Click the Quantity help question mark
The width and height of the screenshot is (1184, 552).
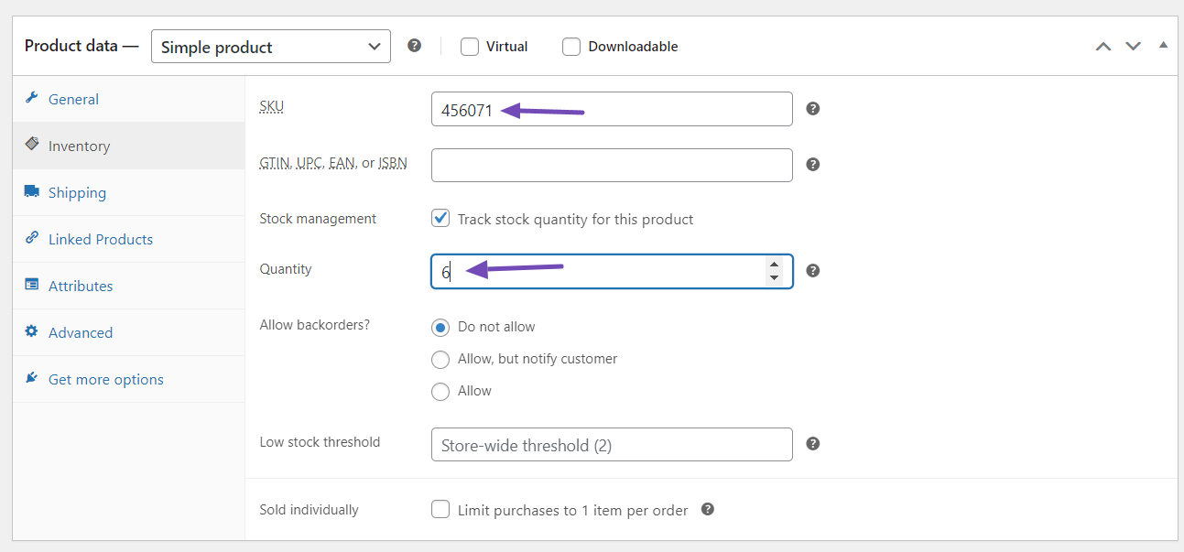[x=812, y=270]
